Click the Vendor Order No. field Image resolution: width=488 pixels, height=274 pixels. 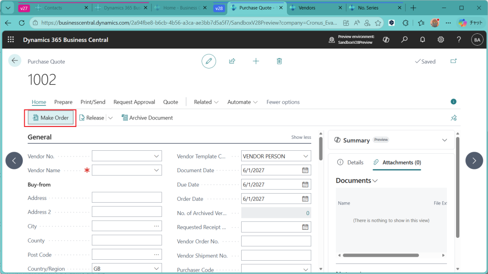(276, 241)
